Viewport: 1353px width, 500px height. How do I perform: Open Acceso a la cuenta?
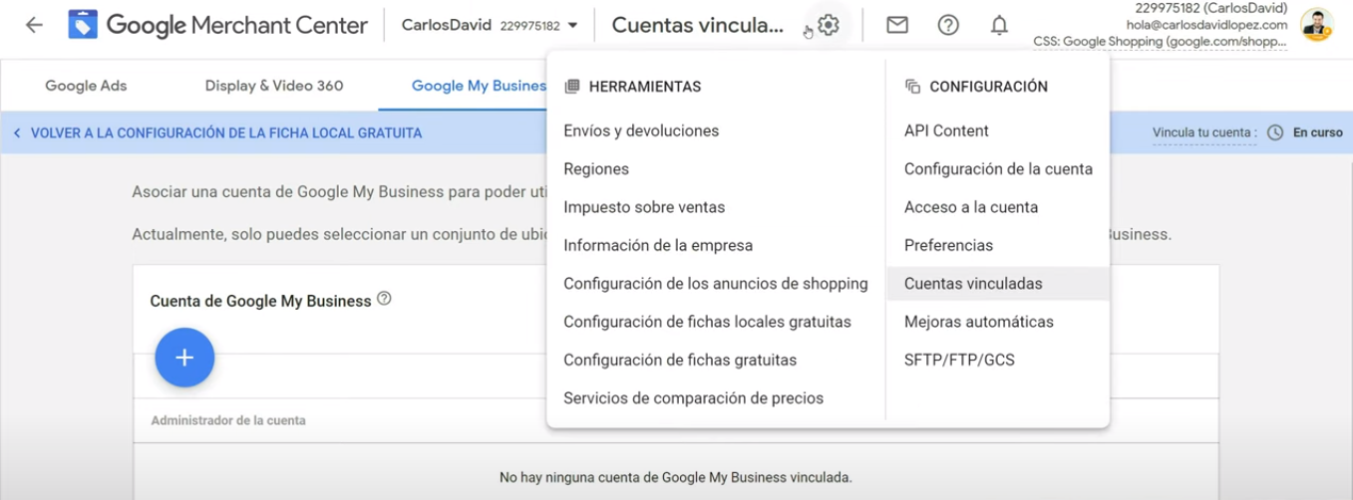click(x=971, y=207)
